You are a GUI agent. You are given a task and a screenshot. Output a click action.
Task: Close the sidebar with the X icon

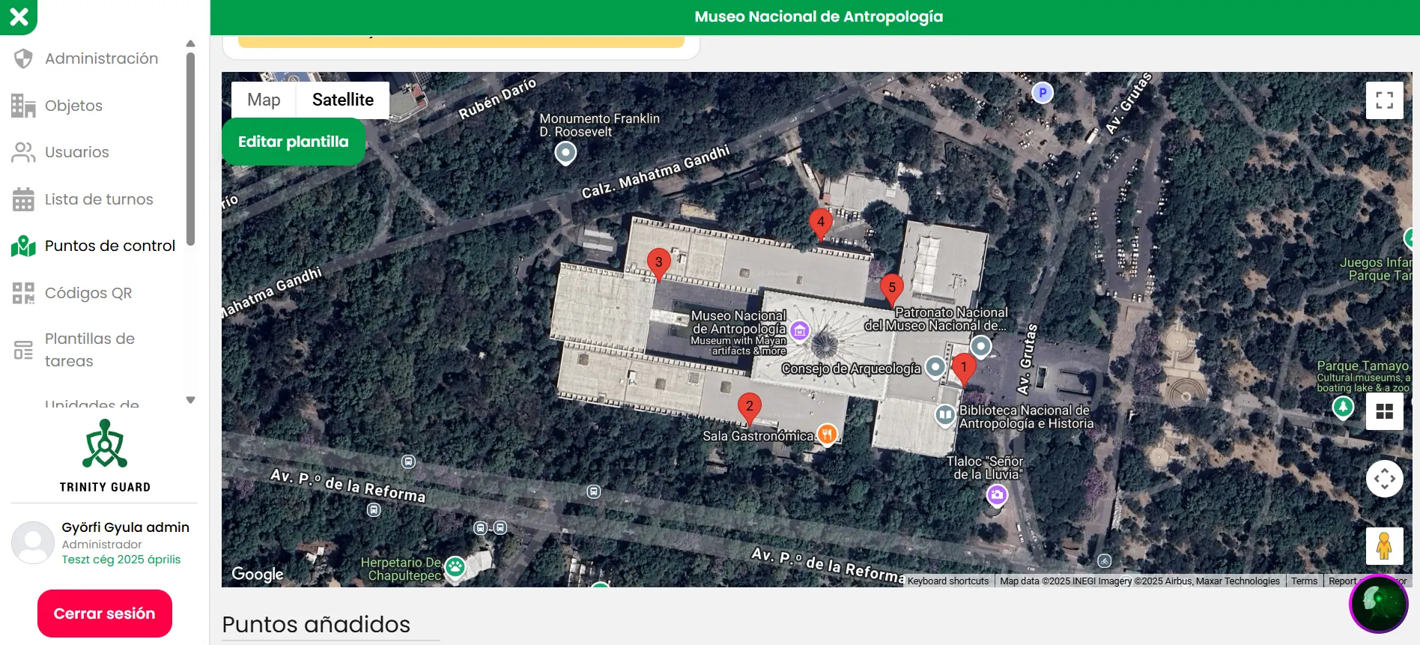coord(19,16)
